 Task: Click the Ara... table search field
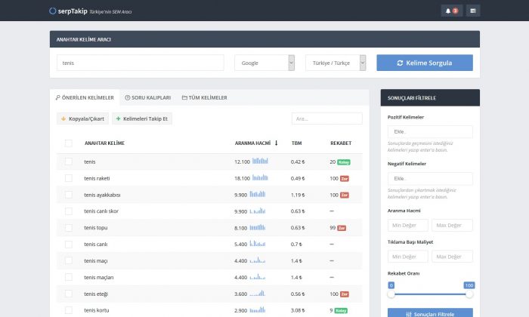(x=327, y=118)
